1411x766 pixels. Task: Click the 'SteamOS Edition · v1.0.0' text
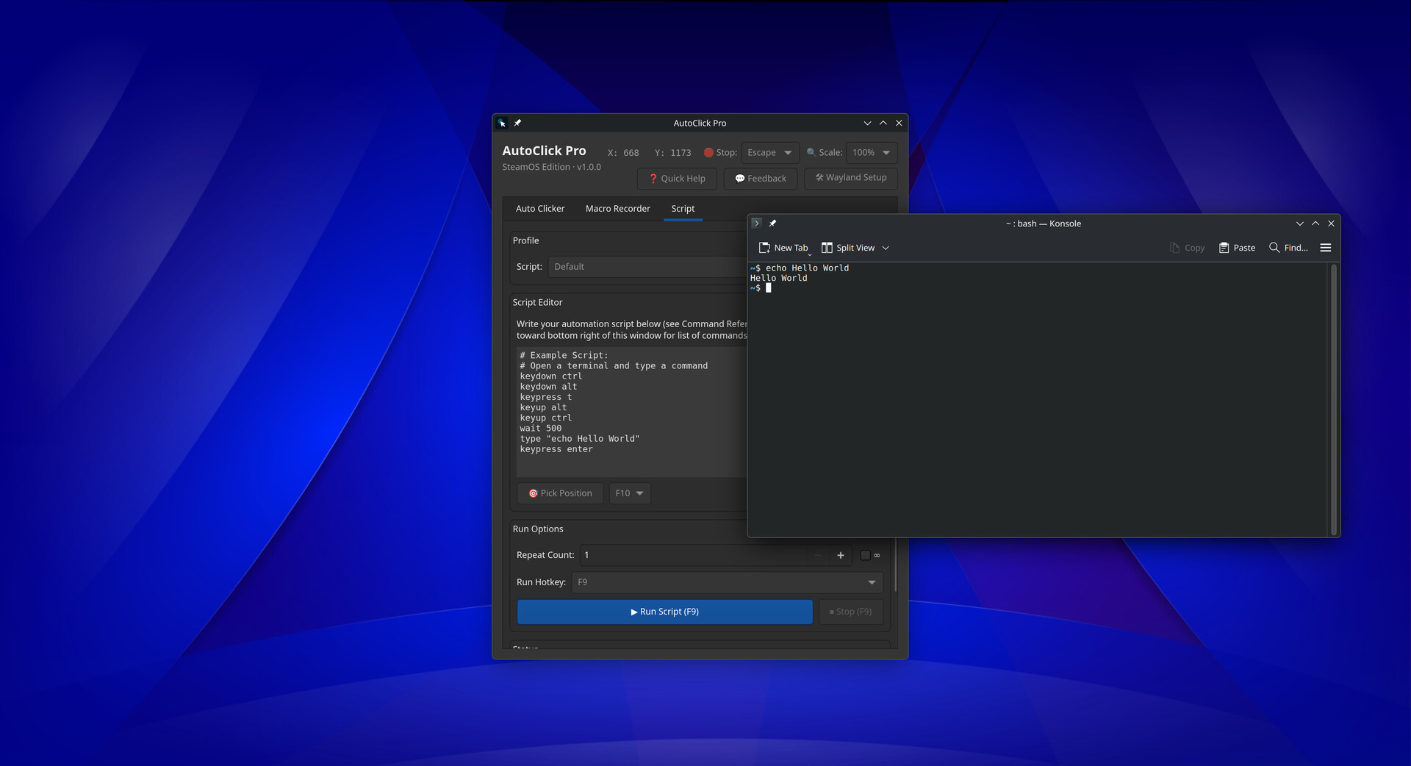[551, 167]
